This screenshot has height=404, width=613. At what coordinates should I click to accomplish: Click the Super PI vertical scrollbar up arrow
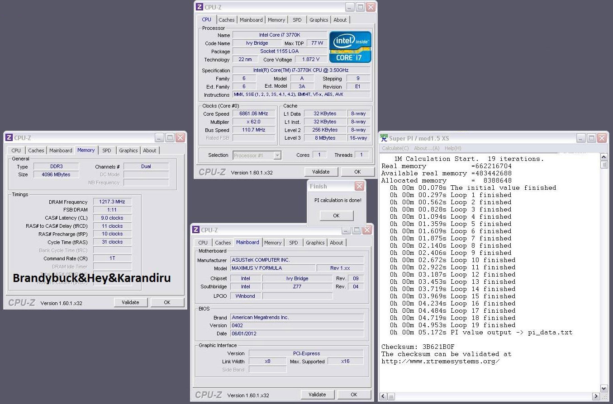[603, 157]
